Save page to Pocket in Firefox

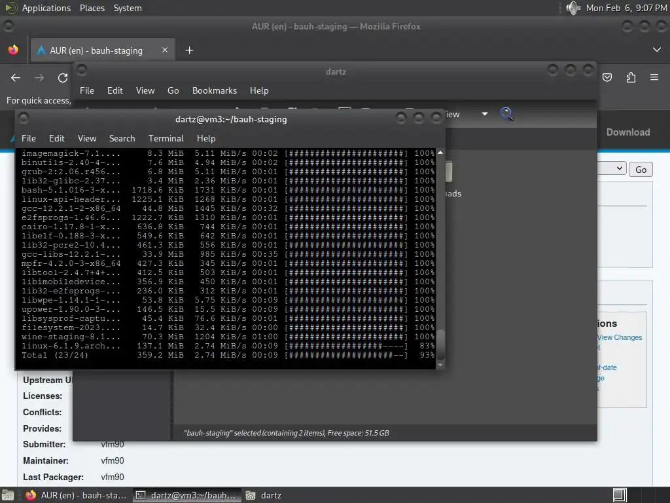[607, 77]
